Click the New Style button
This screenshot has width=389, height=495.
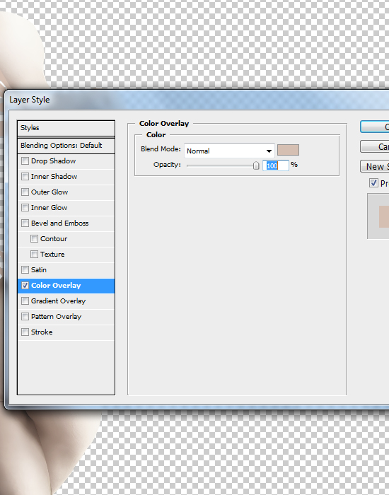(x=374, y=166)
